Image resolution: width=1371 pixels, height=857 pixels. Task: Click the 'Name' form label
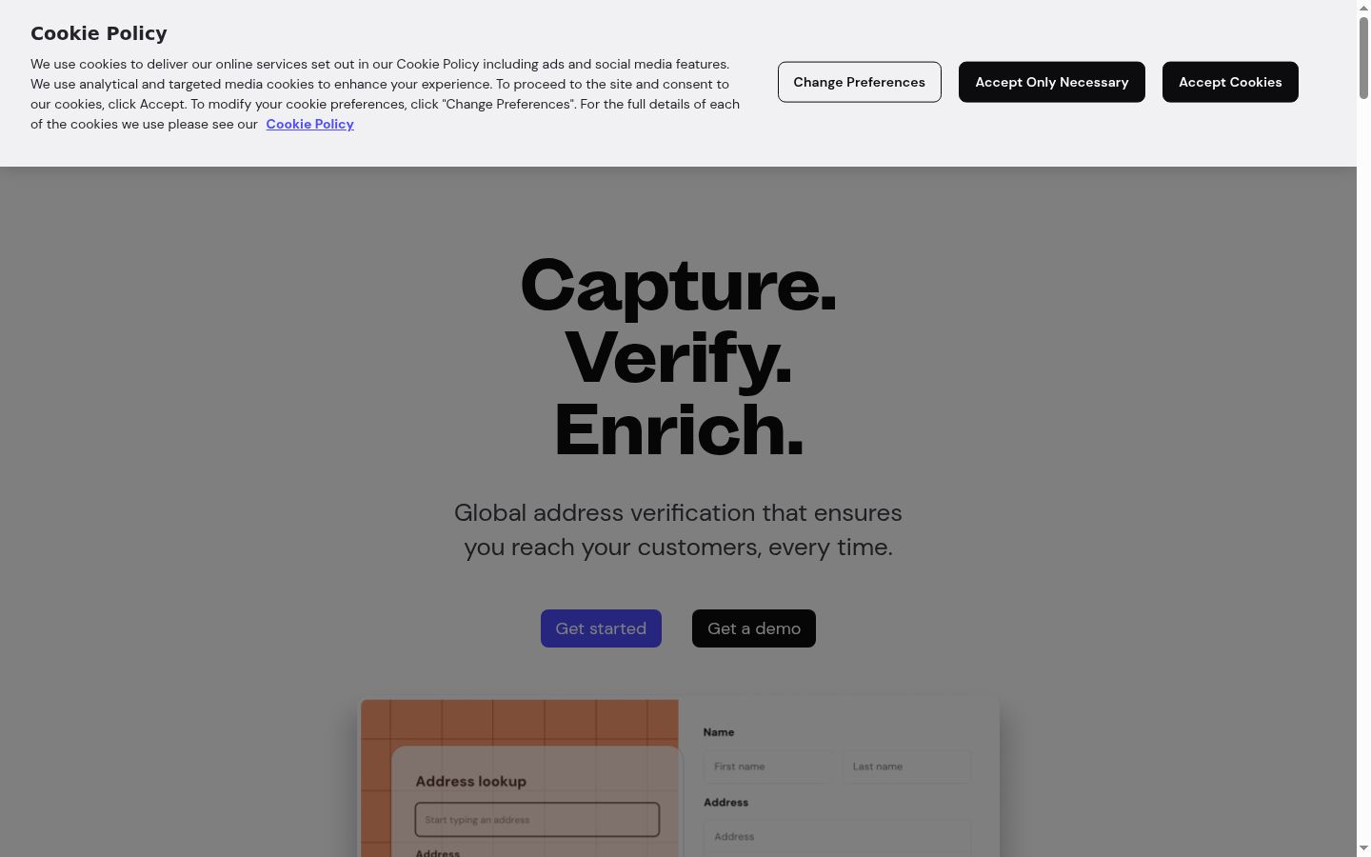719,732
